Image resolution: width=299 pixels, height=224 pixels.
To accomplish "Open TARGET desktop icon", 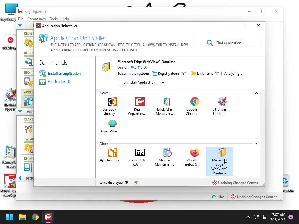I will 9,41.
